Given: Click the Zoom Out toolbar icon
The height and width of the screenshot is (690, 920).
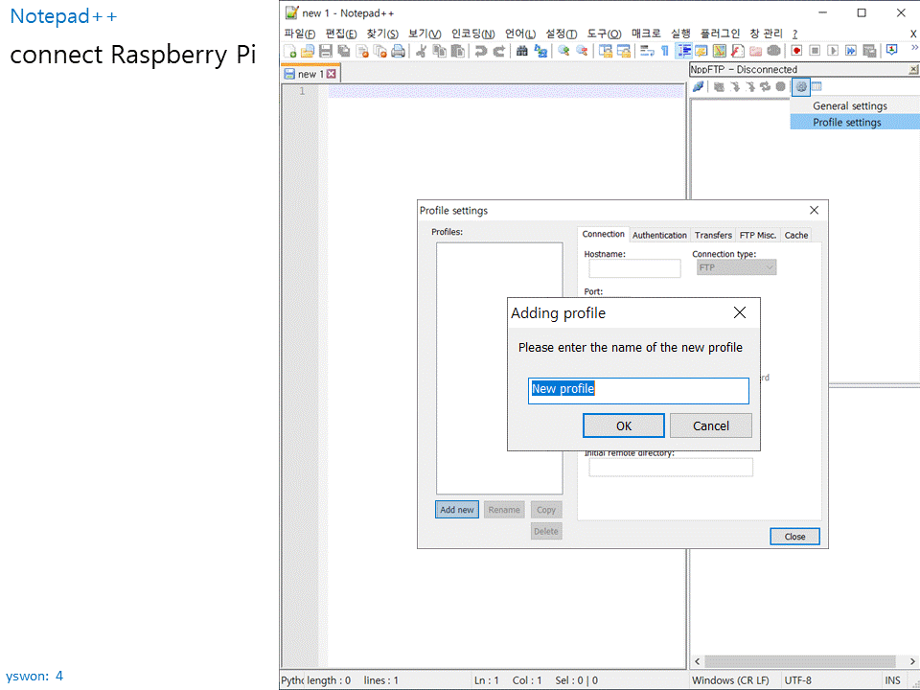Looking at the screenshot, I should coord(582,51).
